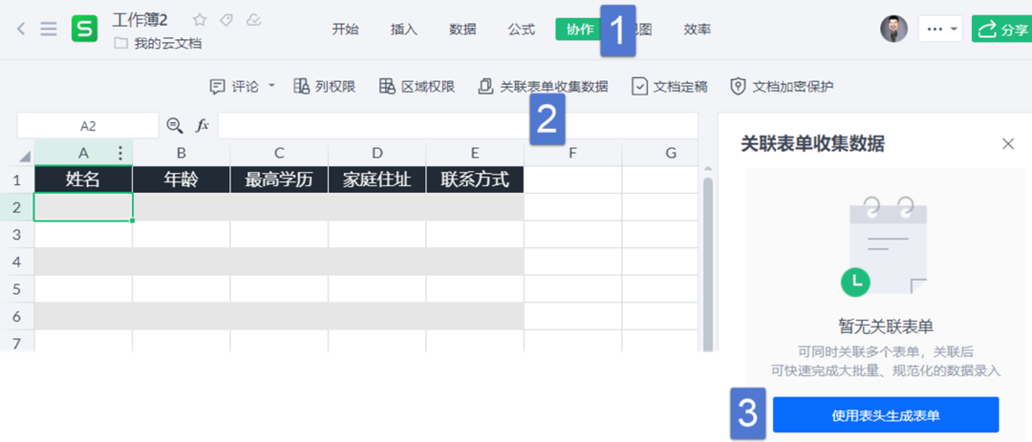Screen dimensions: 1032x442
Task: Select all cells with corner triangle
Action: pos(25,157)
